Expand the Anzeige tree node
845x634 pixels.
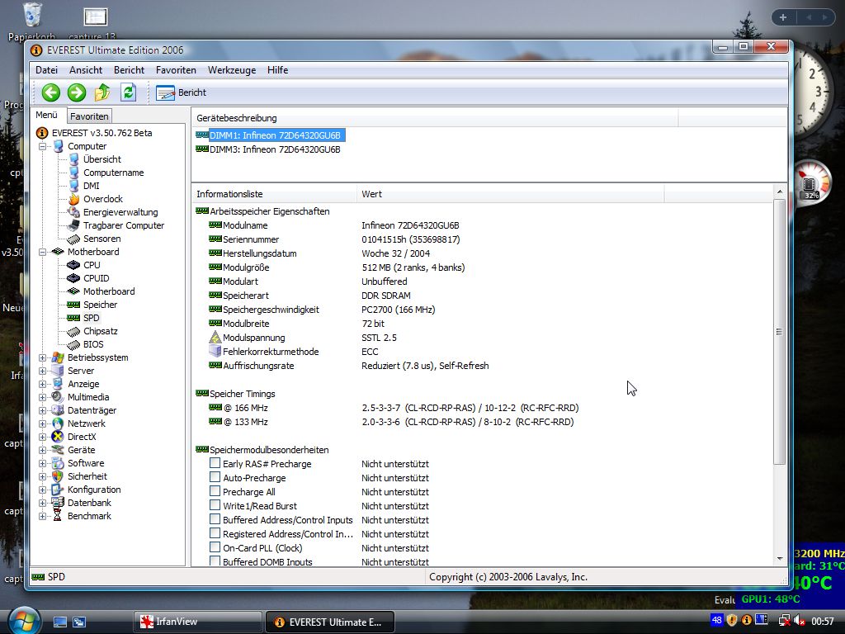click(x=43, y=384)
